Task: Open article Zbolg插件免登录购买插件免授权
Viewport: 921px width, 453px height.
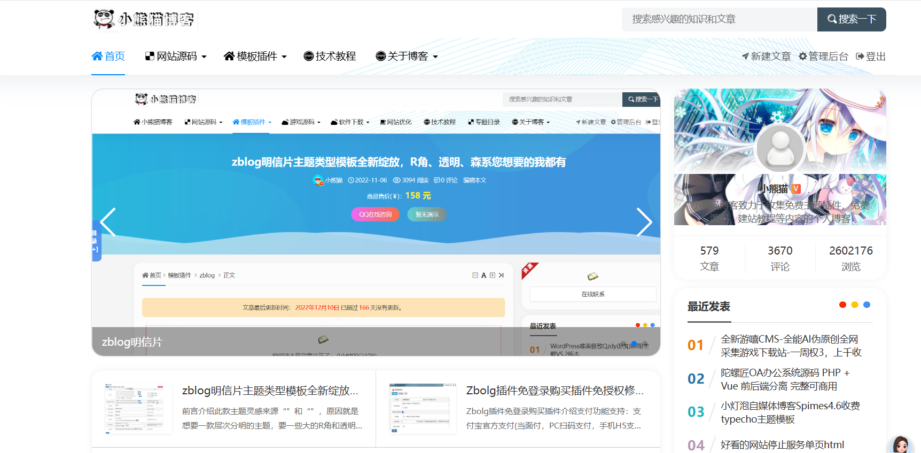Action: 555,391
